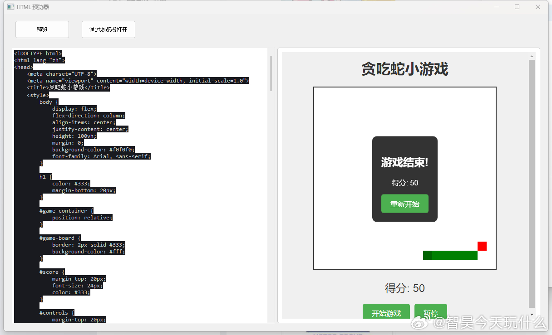Click the #game-container { code line

tap(66, 211)
